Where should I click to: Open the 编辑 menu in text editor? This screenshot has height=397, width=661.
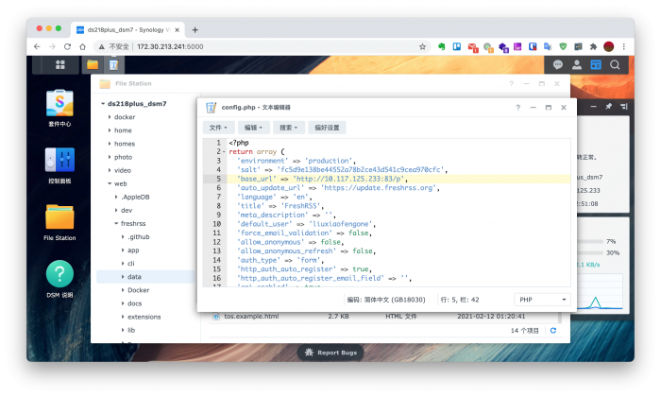tap(253, 127)
